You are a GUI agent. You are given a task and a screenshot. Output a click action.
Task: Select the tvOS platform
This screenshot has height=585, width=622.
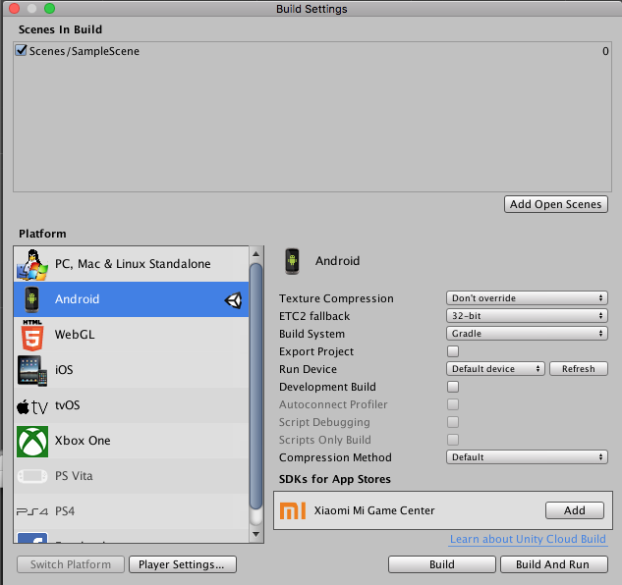132,405
